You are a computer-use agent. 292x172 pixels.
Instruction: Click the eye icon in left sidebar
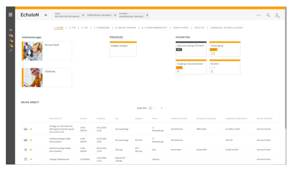coord(11,30)
